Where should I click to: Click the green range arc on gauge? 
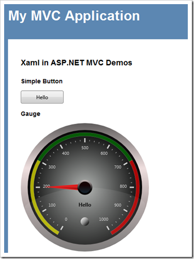(85, 135)
